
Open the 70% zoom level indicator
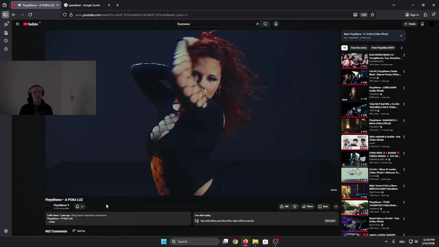pos(364,15)
